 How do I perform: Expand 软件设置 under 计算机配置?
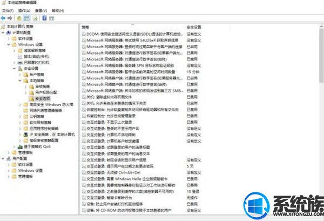9,39
